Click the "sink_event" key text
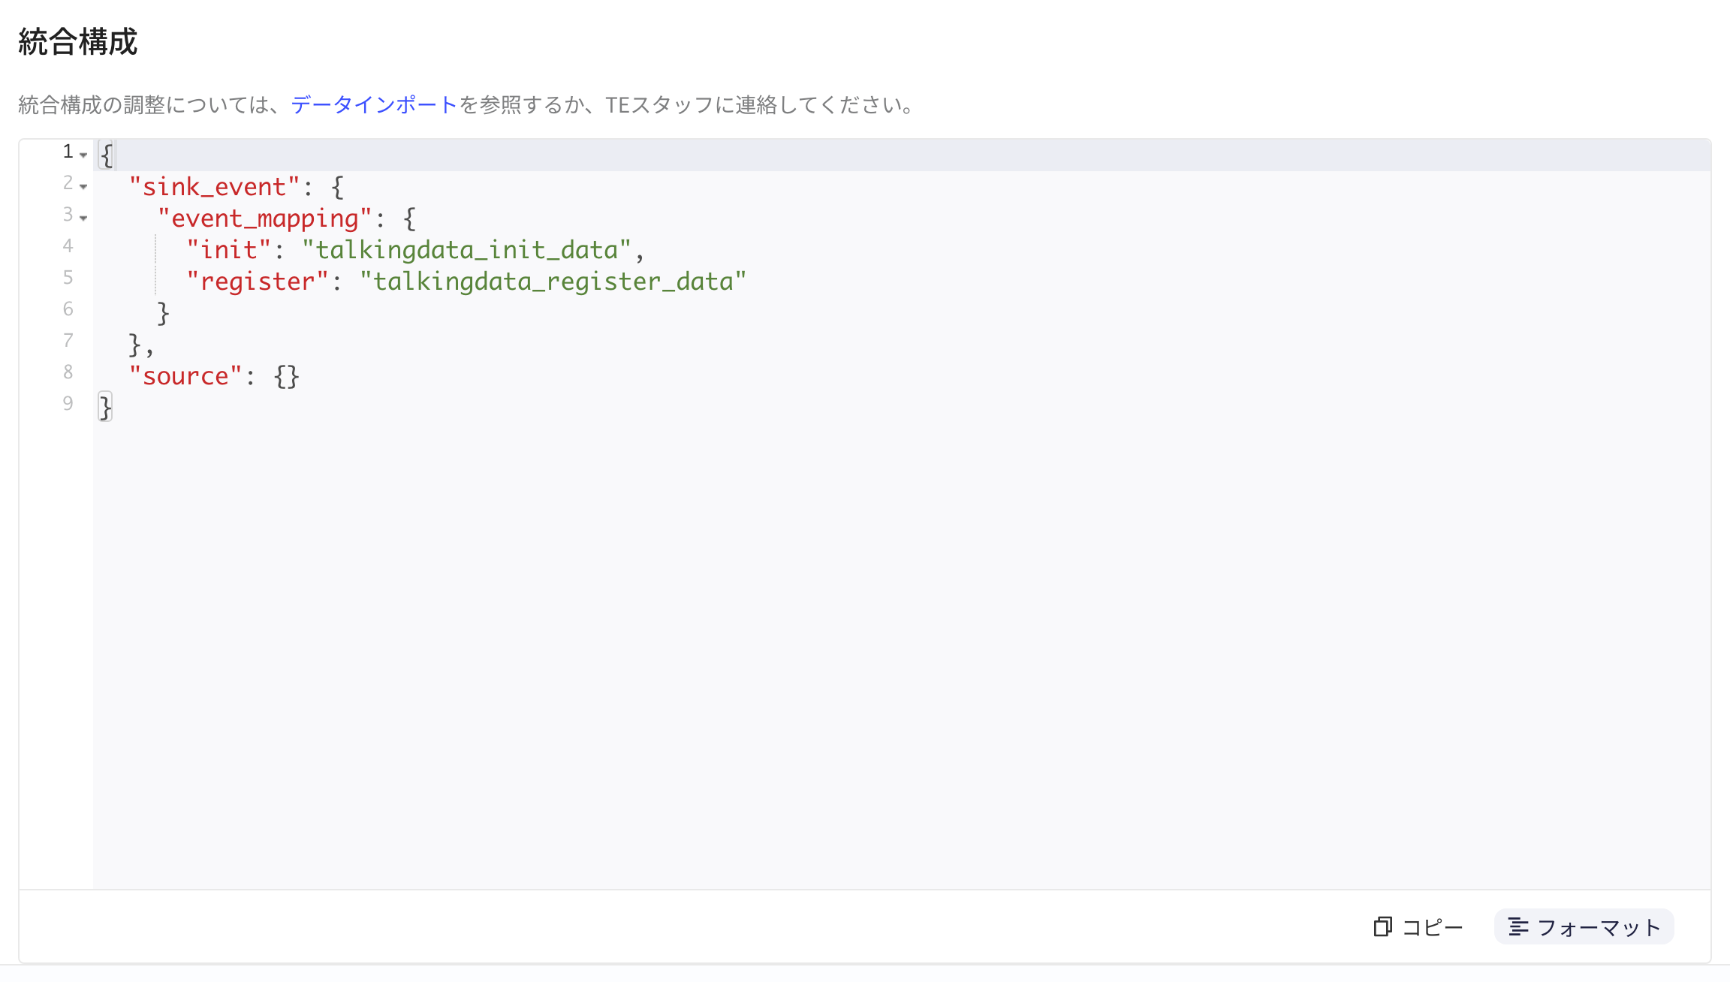The image size is (1730, 982). [x=214, y=187]
